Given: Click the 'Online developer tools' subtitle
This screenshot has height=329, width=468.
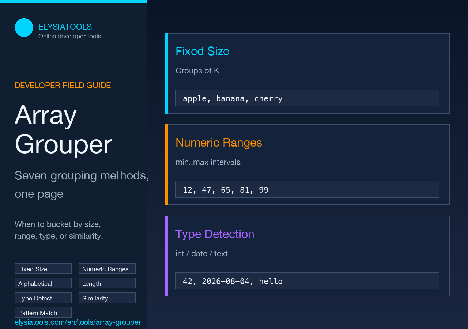Looking at the screenshot, I should point(70,36).
